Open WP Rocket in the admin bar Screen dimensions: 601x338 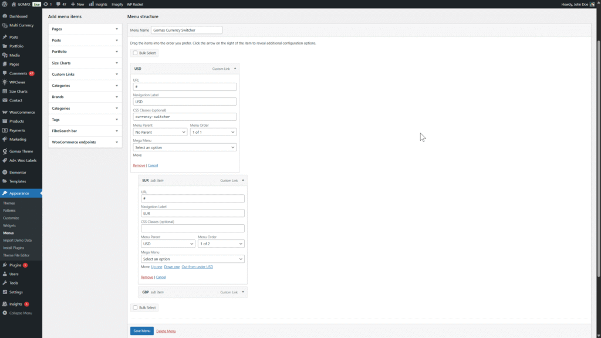[135, 4]
